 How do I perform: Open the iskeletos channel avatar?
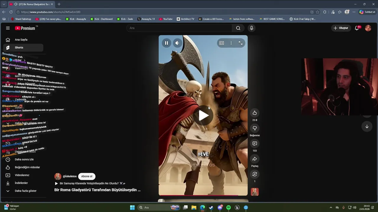click(x=58, y=176)
